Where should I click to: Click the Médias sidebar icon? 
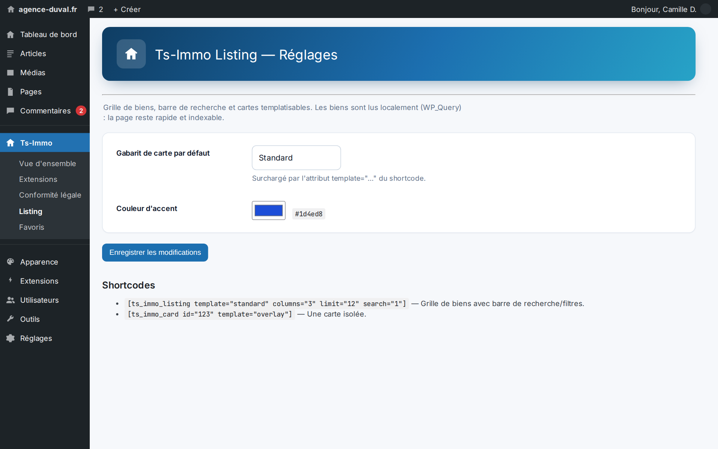click(x=10, y=73)
